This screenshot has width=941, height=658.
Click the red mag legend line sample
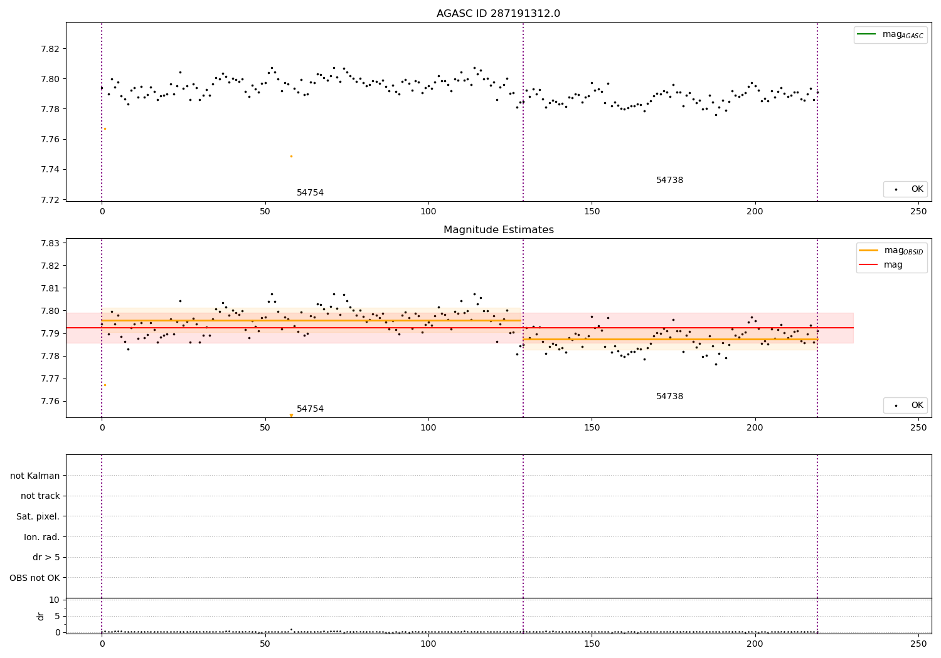[x=869, y=265]
